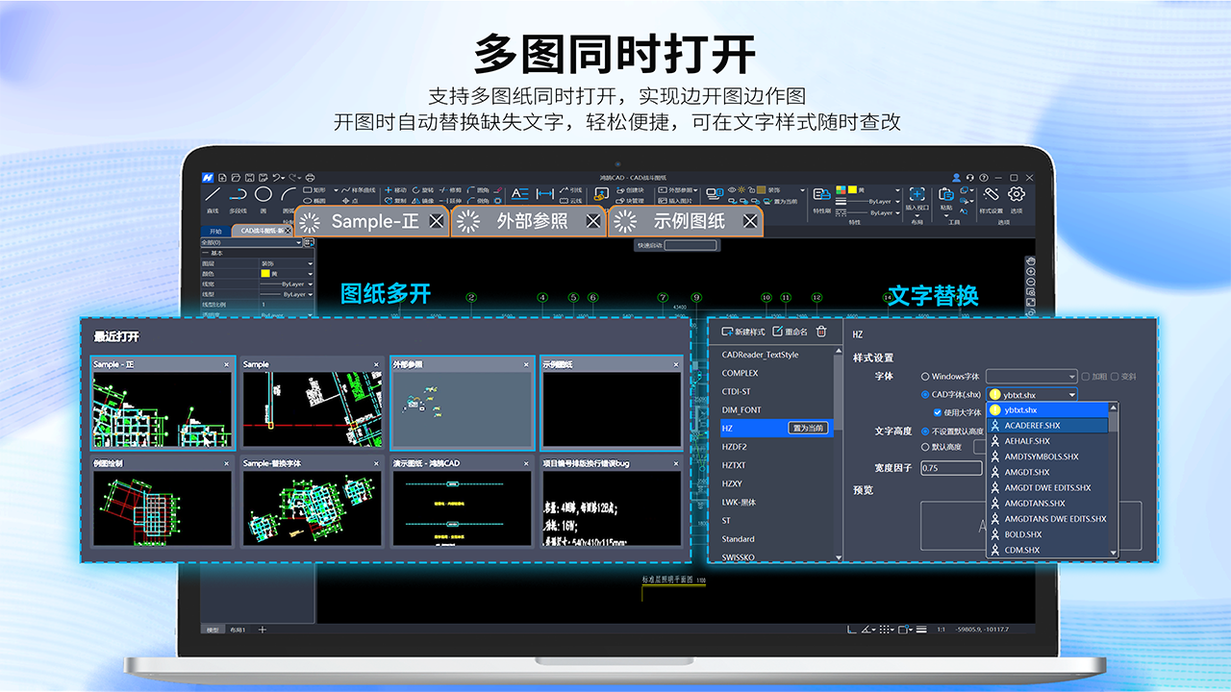
Task: Select AMGDT.SHX from the font list
Action: [1027, 472]
